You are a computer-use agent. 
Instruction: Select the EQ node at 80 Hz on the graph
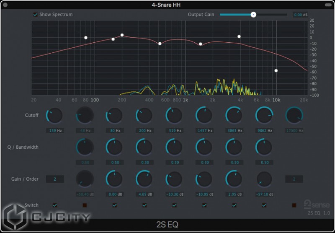86,38
